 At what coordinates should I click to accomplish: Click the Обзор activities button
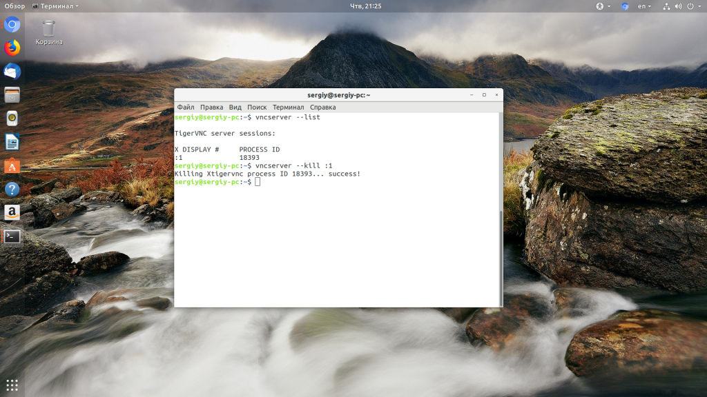14,6
